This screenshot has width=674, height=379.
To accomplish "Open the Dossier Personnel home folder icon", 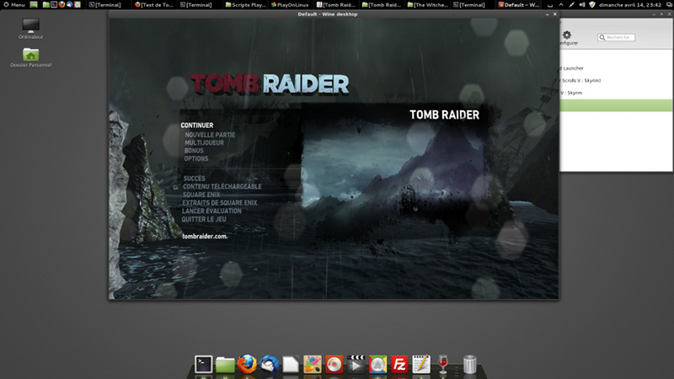I will click(31, 57).
